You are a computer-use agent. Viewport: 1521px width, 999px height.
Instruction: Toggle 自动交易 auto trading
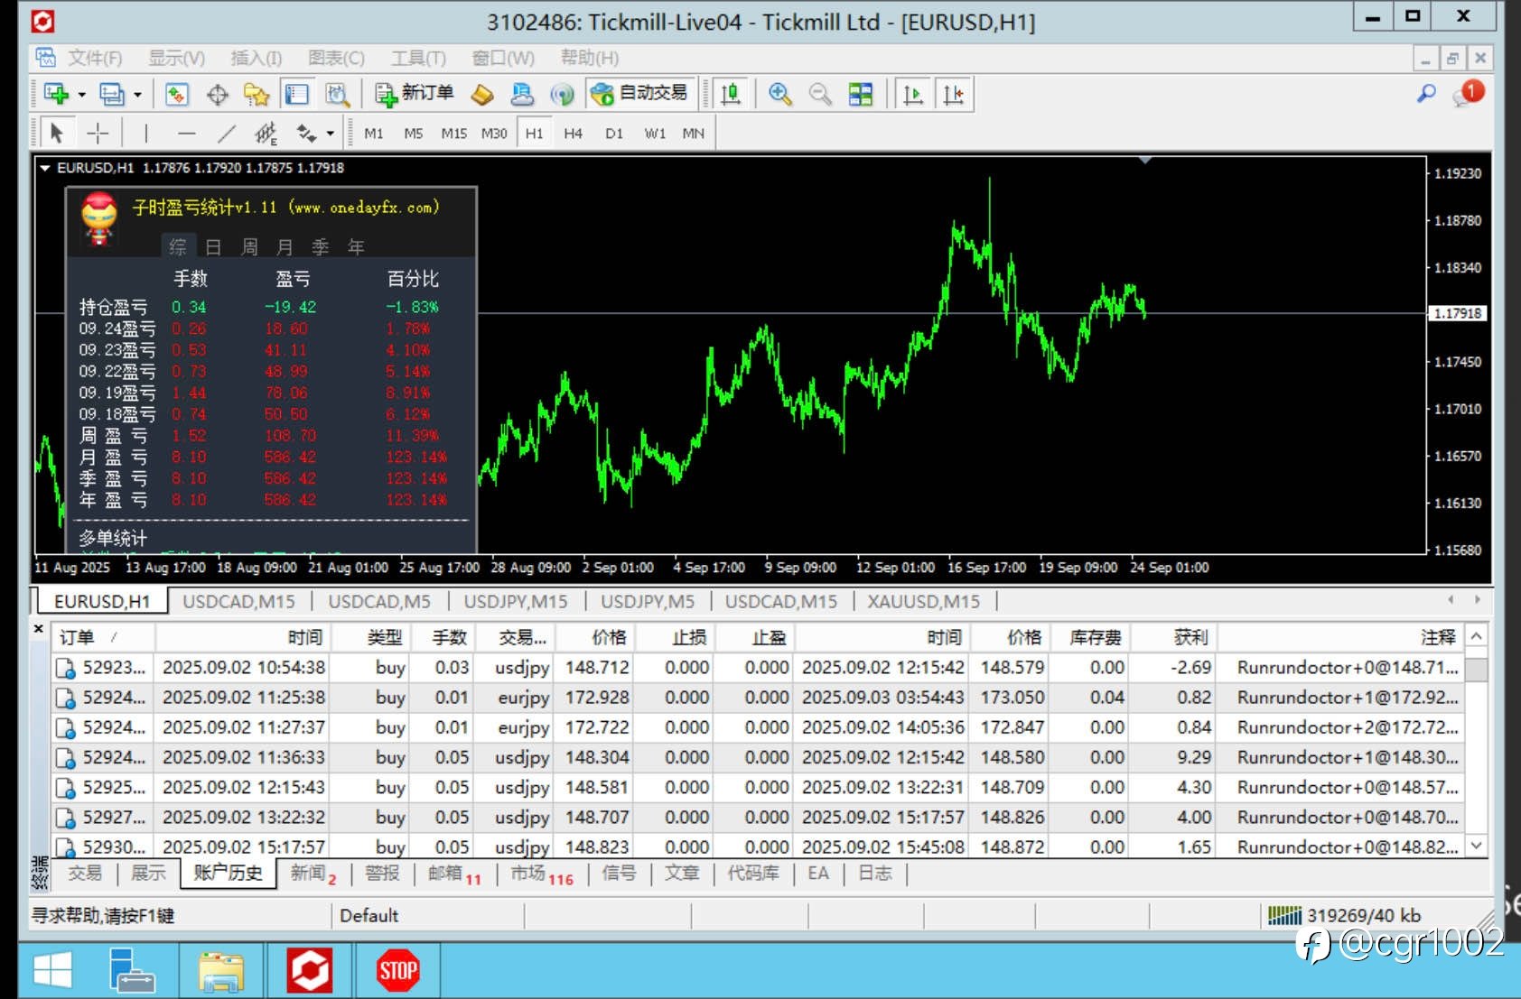click(640, 94)
